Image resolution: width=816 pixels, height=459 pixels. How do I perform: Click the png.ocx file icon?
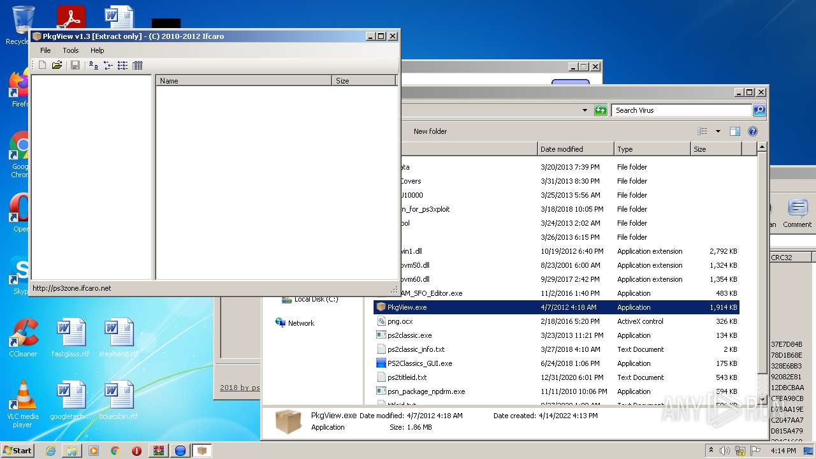381,321
